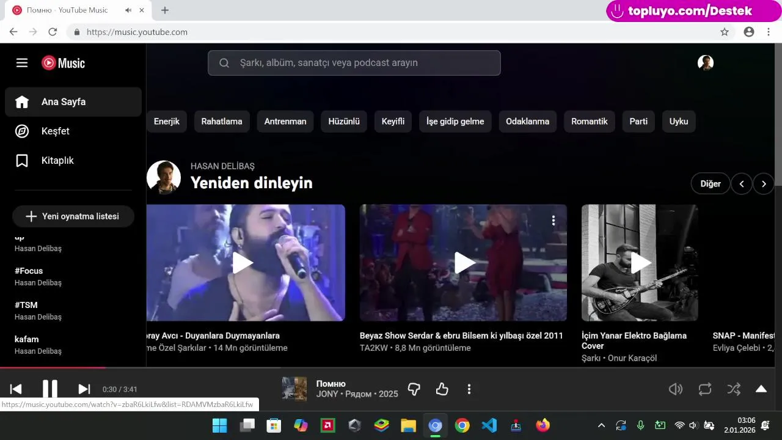Select the Uyku mood chip
The image size is (782, 440).
679,122
